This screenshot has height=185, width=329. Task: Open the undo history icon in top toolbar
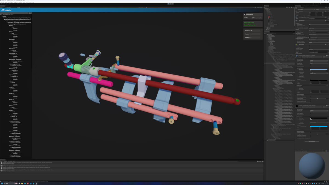[316, 4]
